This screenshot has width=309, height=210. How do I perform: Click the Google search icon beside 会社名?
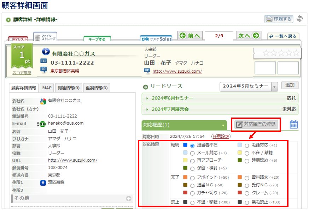pos(43,101)
